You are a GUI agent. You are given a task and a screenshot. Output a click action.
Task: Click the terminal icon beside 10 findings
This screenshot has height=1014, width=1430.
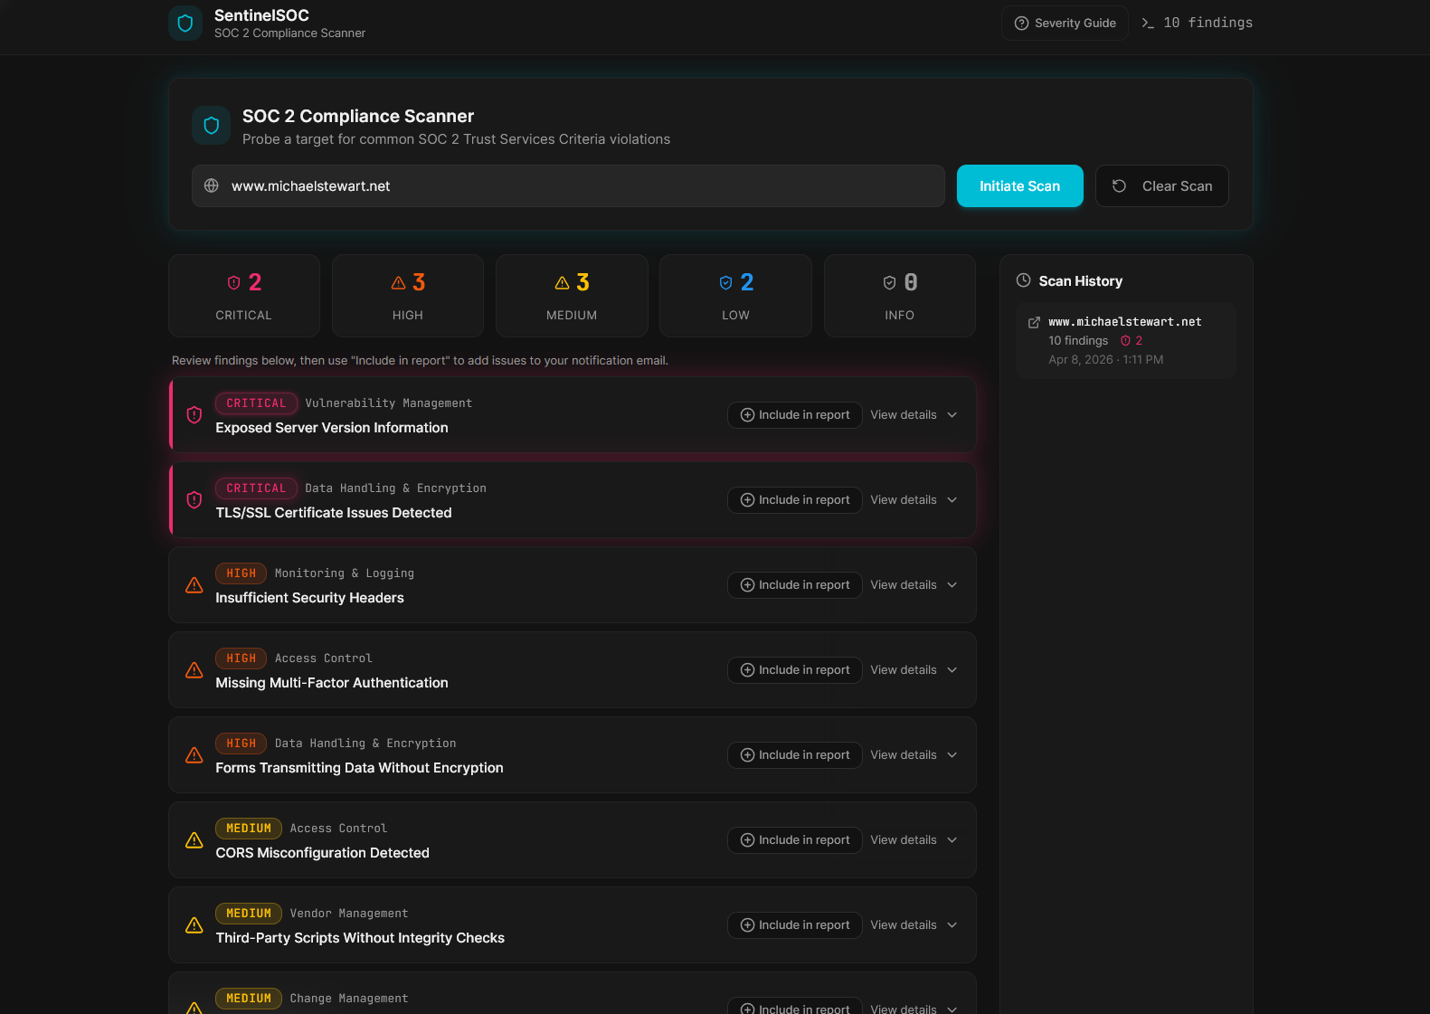pos(1148,23)
